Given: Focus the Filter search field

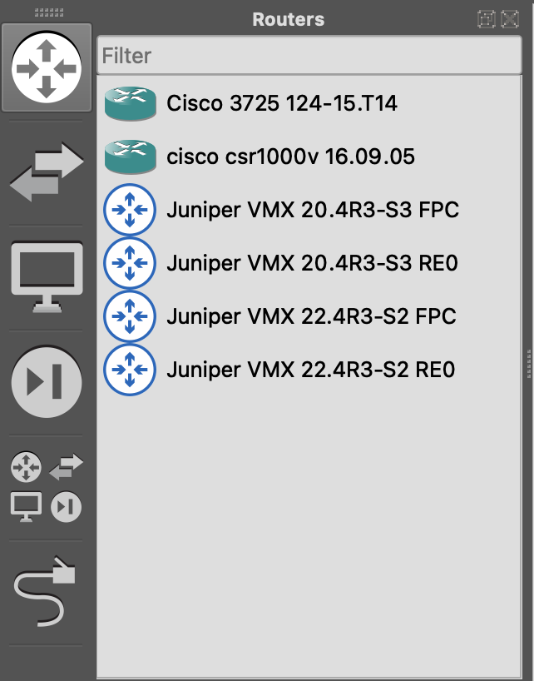Looking at the screenshot, I should (x=308, y=56).
